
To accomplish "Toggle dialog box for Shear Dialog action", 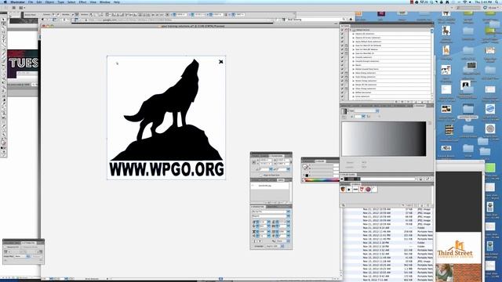I will pyautogui.click(x=346, y=89).
